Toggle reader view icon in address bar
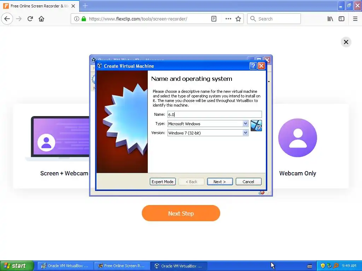This screenshot has width=362, height=271. pyautogui.click(x=214, y=19)
